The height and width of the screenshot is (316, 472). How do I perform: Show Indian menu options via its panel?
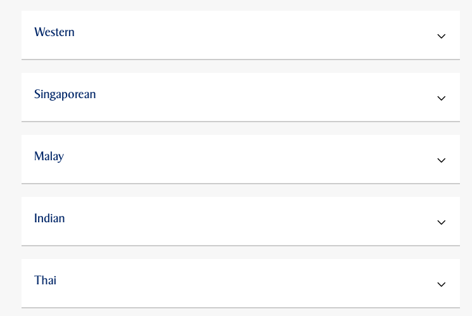tap(241, 221)
